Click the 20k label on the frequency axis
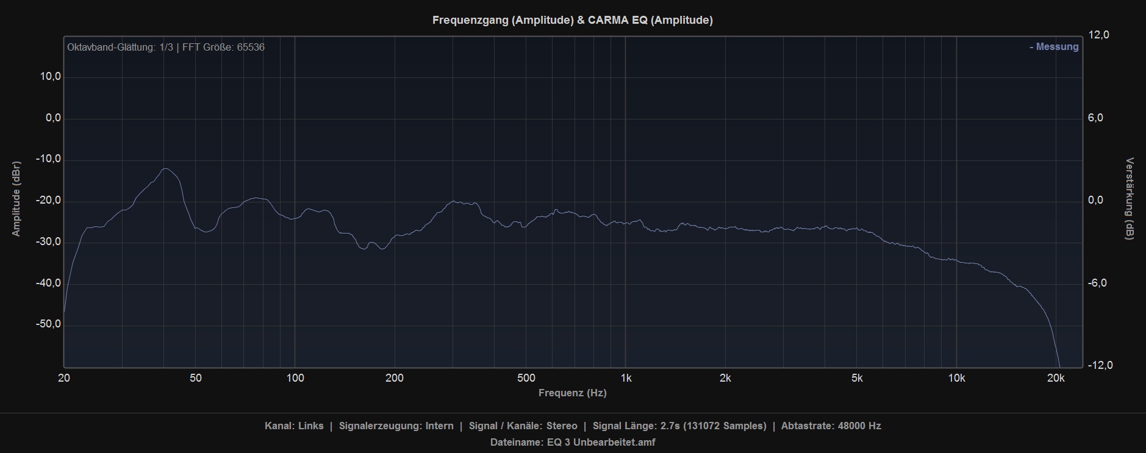This screenshot has width=1146, height=453. [1055, 378]
